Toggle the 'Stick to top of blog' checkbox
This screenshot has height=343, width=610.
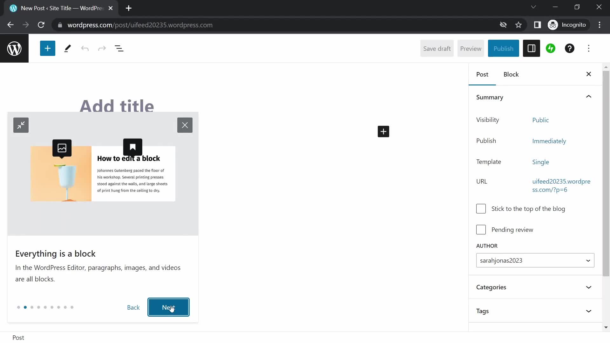click(481, 209)
